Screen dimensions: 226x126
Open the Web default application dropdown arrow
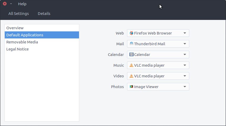coord(185,33)
